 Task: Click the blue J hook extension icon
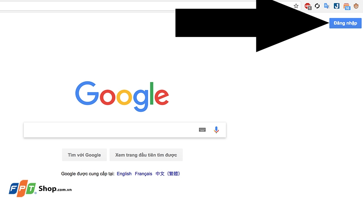pos(337,6)
